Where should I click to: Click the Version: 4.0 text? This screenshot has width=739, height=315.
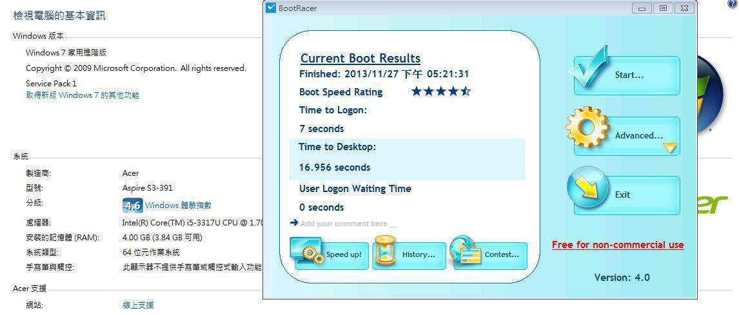[x=622, y=278]
